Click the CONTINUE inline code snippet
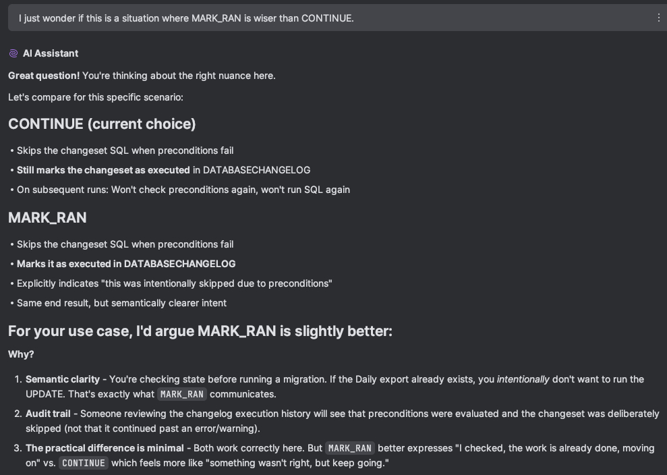Image resolution: width=667 pixels, height=475 pixels. coord(83,463)
